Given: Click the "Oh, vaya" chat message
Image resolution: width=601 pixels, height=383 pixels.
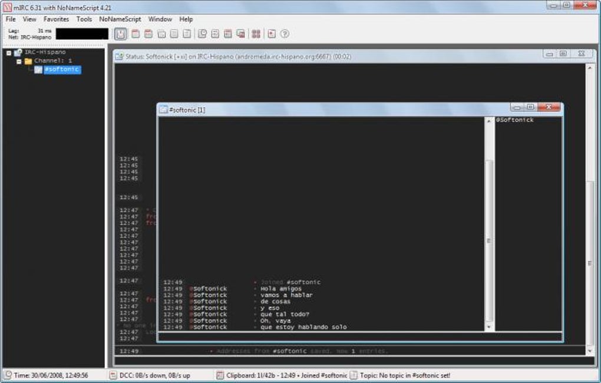Looking at the screenshot, I should pos(275,321).
